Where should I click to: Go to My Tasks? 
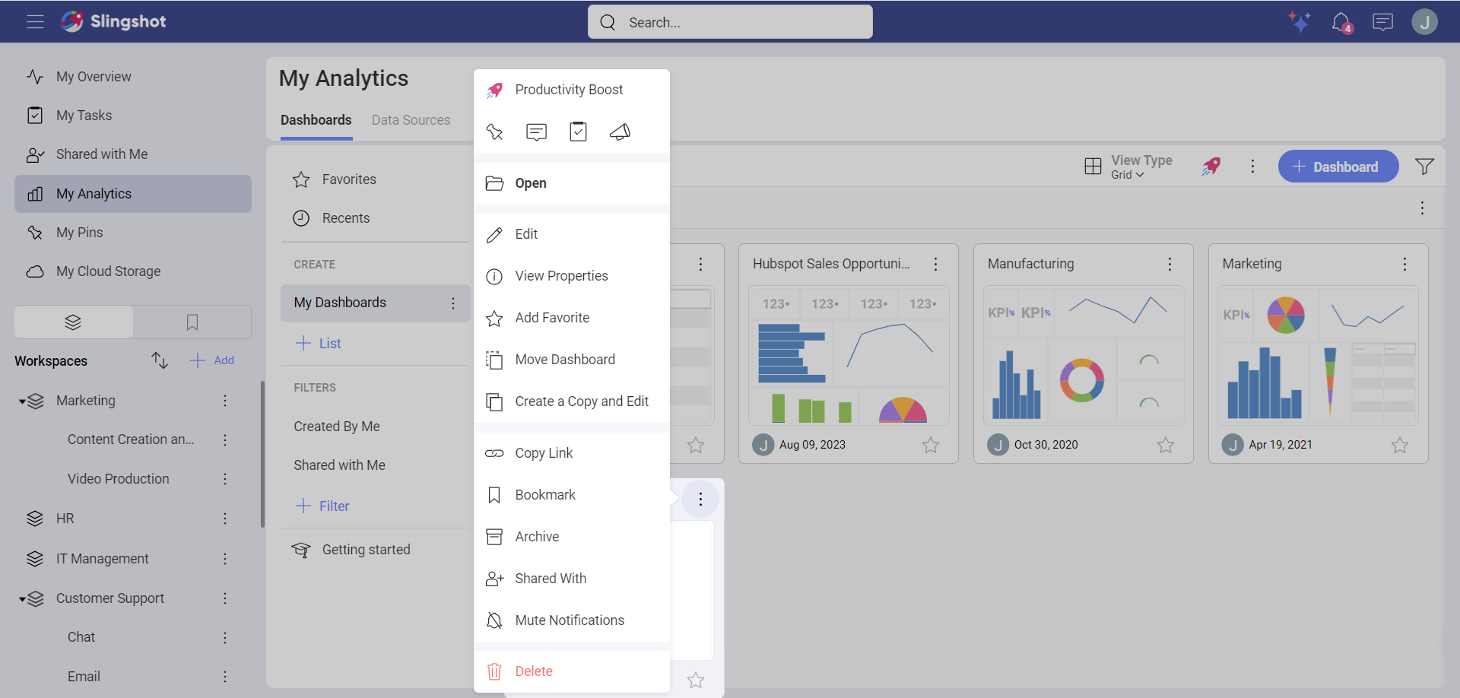[133, 116]
